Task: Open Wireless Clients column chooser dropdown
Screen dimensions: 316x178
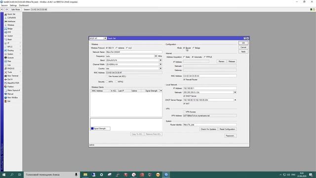Action: click(x=161, y=91)
